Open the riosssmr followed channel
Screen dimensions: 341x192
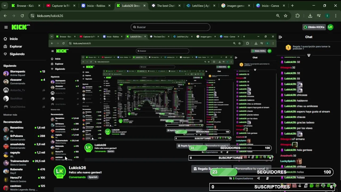pyautogui.click(x=24, y=82)
